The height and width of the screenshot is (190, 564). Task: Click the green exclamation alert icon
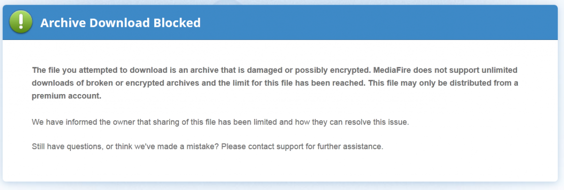(x=21, y=22)
